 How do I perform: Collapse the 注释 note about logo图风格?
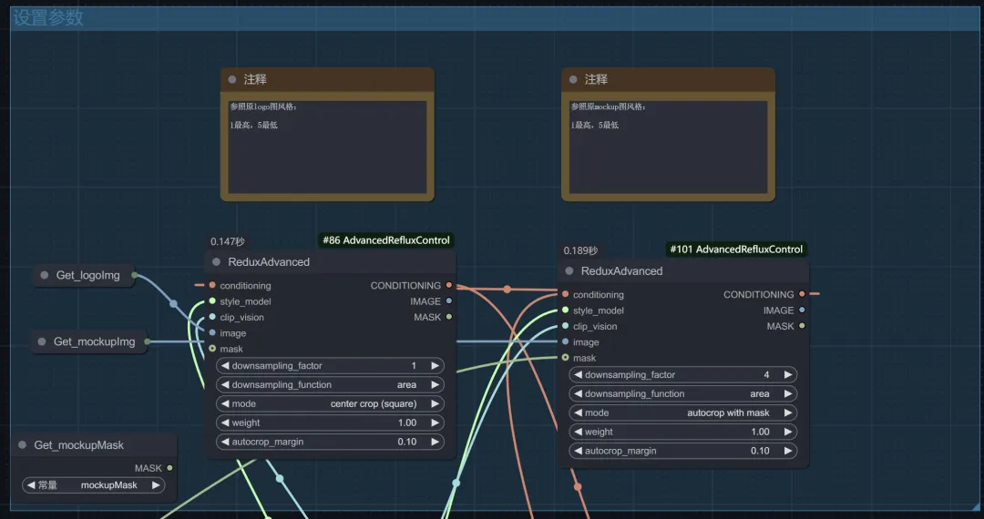(232, 79)
